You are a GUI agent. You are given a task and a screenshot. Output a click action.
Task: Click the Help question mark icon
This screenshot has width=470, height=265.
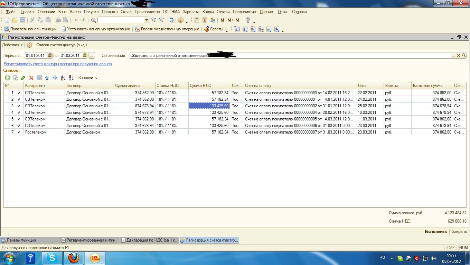coord(29,45)
